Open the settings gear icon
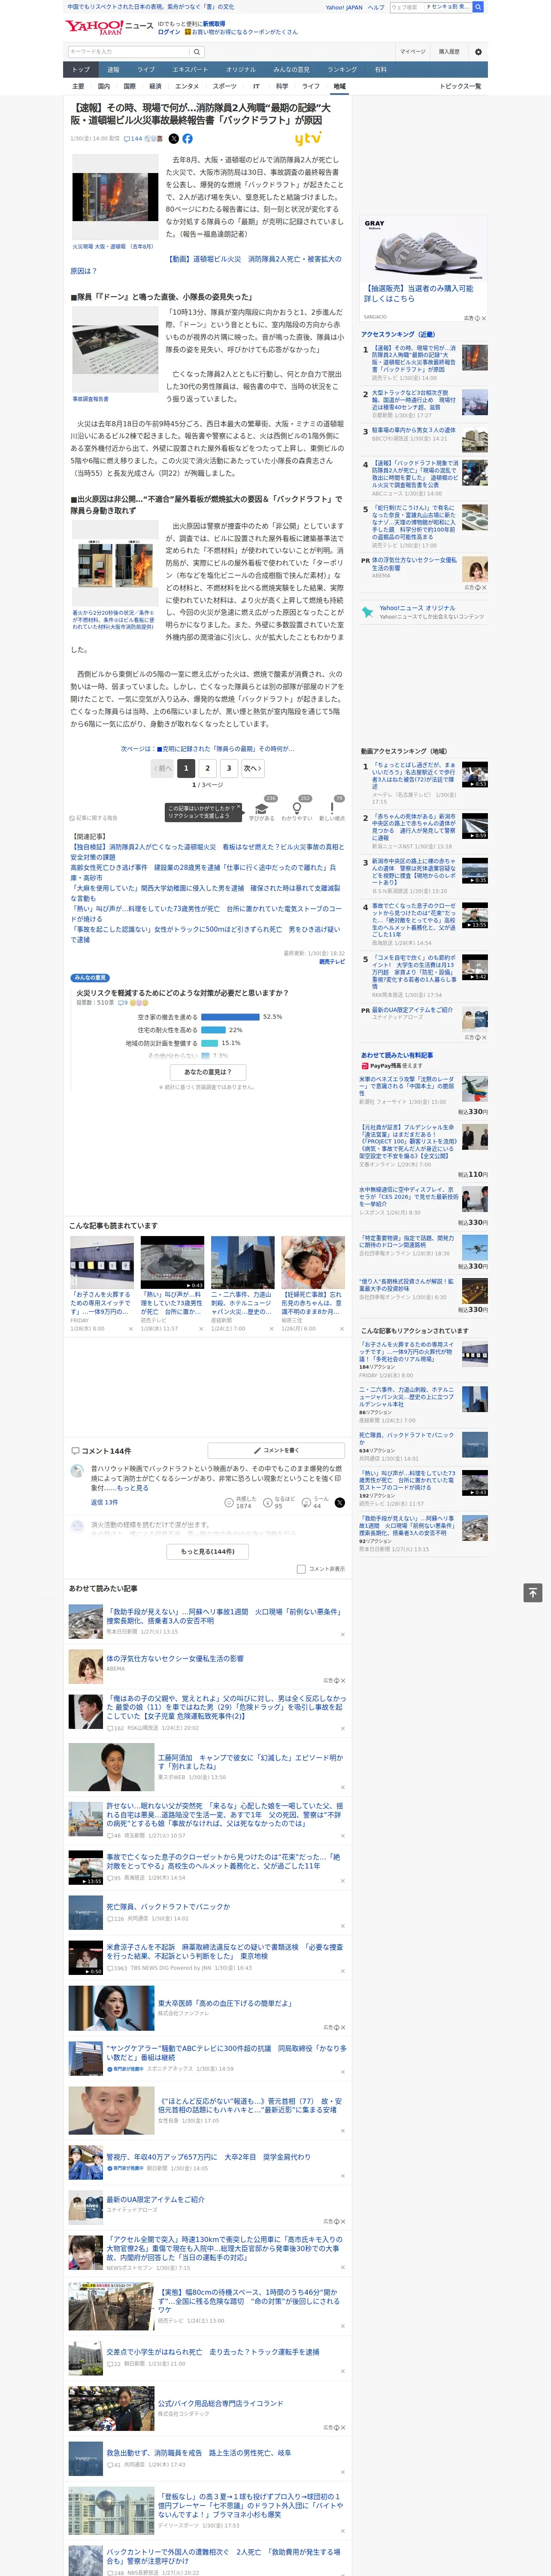The width and height of the screenshot is (551, 2576). [478, 52]
